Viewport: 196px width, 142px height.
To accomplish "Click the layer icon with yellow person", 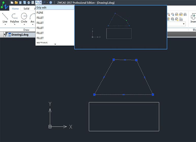I will tap(177, 19).
